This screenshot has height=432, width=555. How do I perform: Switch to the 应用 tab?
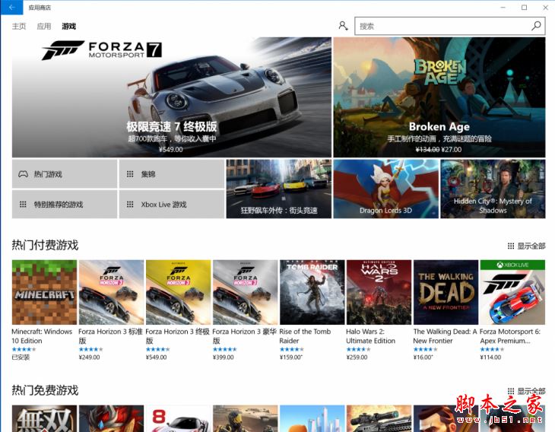coord(44,26)
